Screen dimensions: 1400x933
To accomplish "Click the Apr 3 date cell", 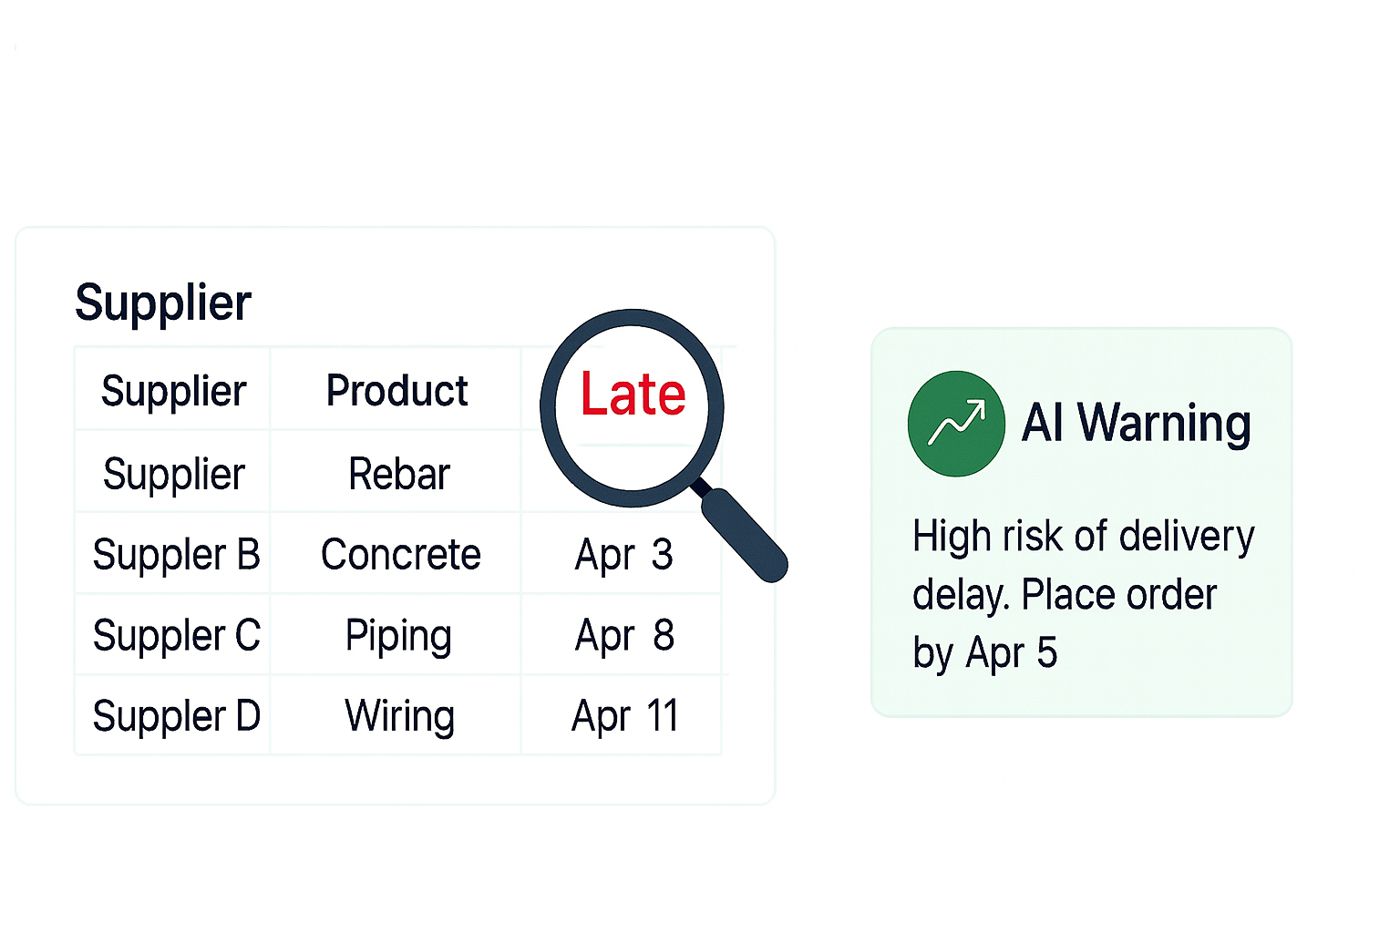I will (x=623, y=555).
